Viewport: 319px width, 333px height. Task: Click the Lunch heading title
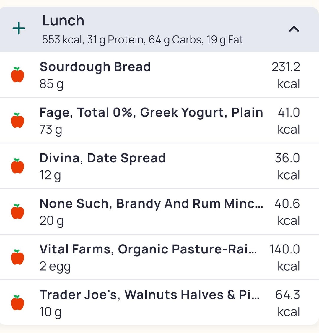63,21
